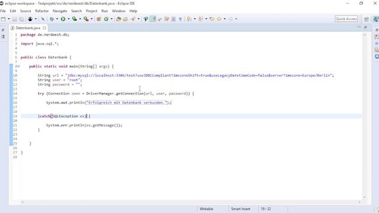
Task: Click the black round toolbar icon
Action: pos(30,19)
